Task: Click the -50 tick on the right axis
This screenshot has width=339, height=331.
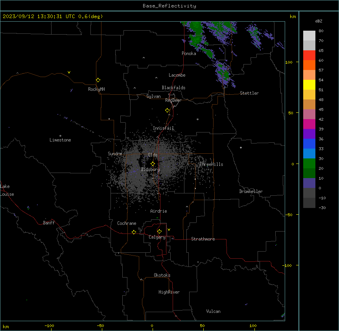Action: tap(289, 215)
